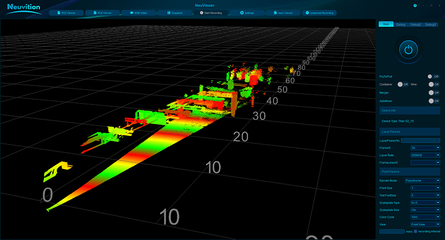Minimize the NeuViewer window
The height and width of the screenshot is (240, 445).
click(x=423, y=6)
